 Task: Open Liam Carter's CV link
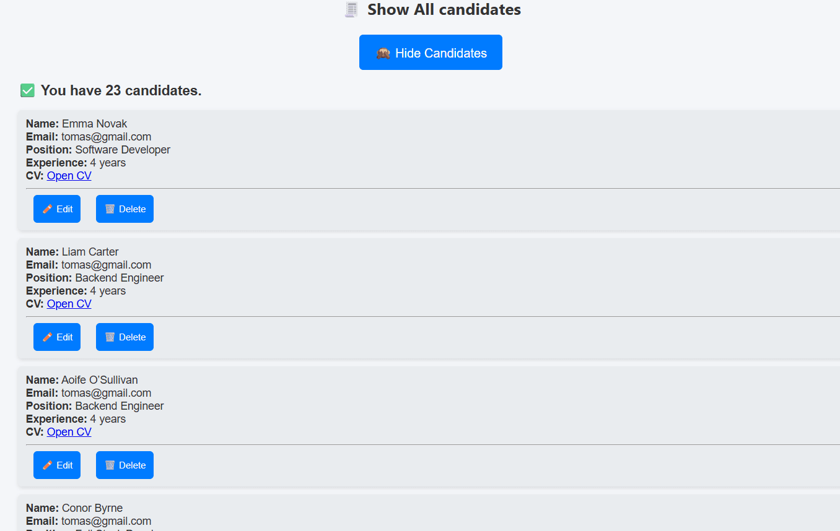point(69,304)
